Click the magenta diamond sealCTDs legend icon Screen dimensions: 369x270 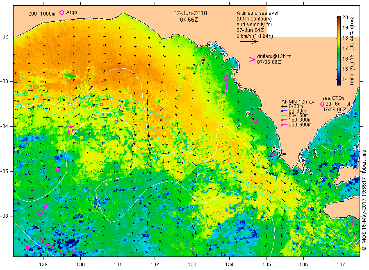point(322,104)
